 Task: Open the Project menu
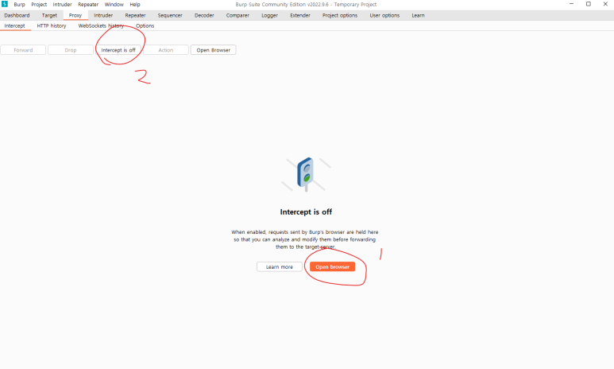coord(39,4)
